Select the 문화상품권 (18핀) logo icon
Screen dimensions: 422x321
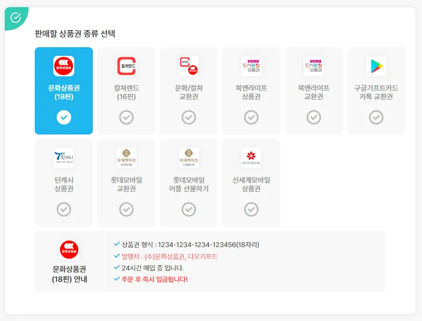[64, 66]
